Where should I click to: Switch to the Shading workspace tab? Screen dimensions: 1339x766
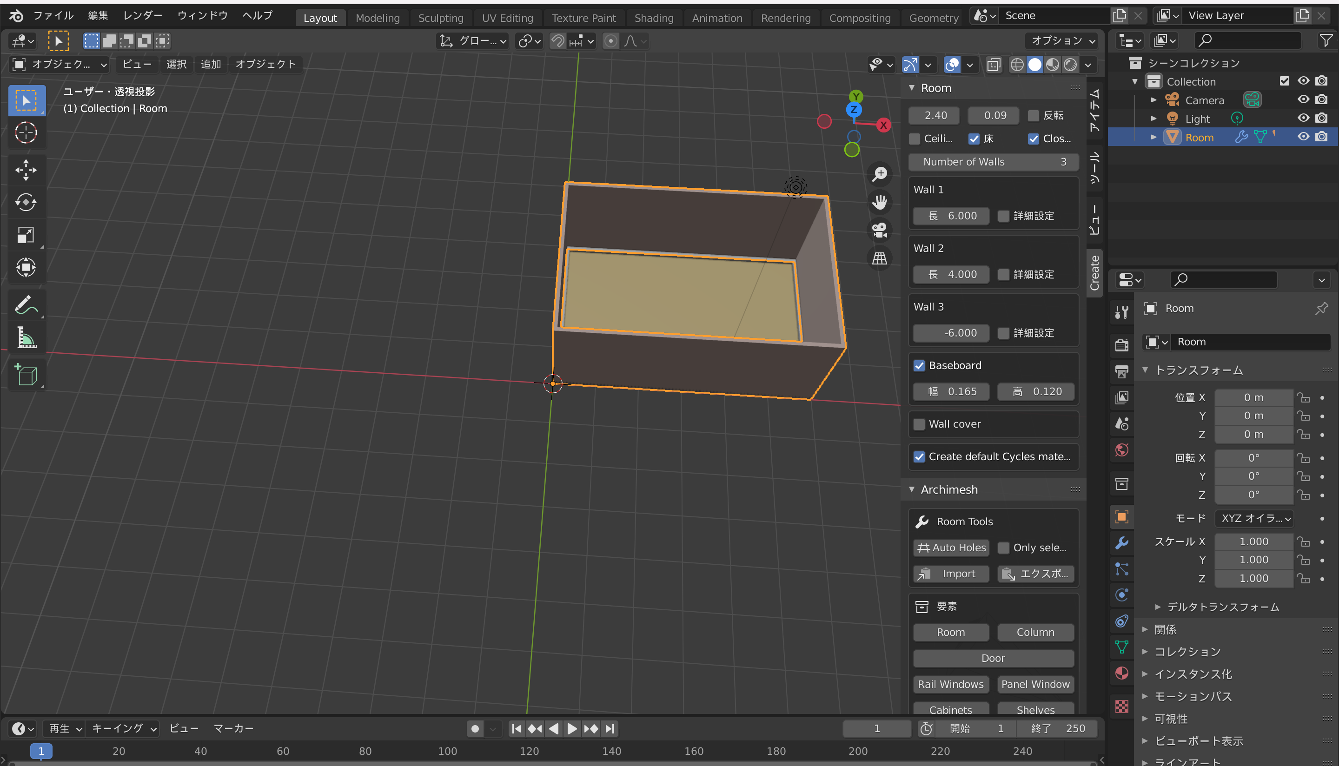coord(653,18)
